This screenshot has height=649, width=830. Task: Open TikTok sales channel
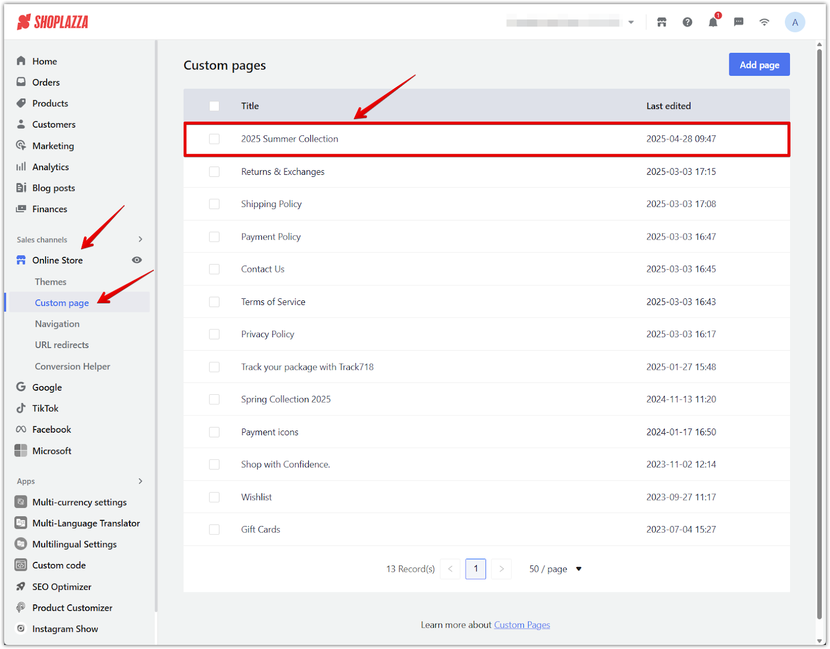point(45,408)
